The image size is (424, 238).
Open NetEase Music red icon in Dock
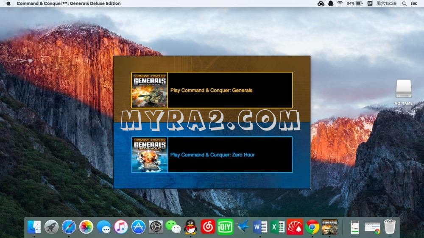[x=208, y=227]
